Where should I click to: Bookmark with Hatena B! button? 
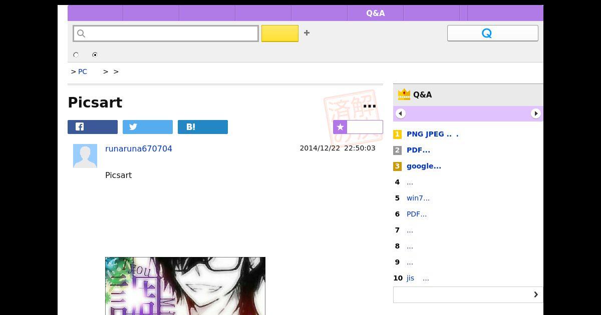tap(203, 127)
